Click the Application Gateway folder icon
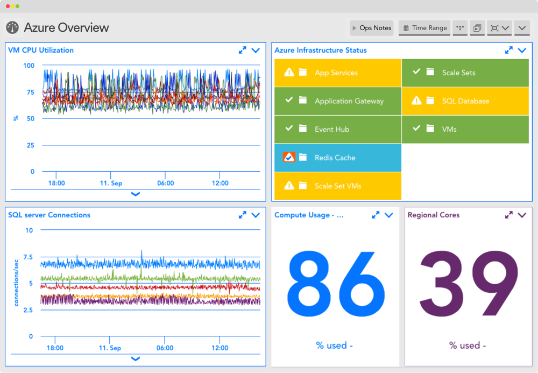The height and width of the screenshot is (373, 538). coord(302,100)
